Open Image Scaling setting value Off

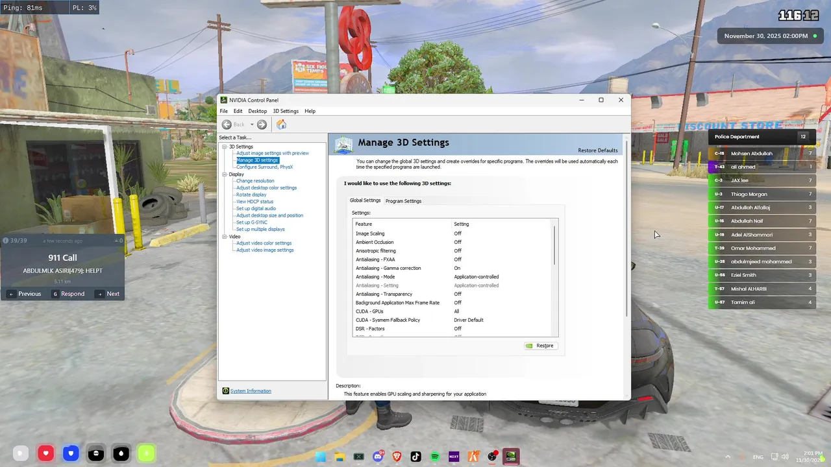pos(458,233)
